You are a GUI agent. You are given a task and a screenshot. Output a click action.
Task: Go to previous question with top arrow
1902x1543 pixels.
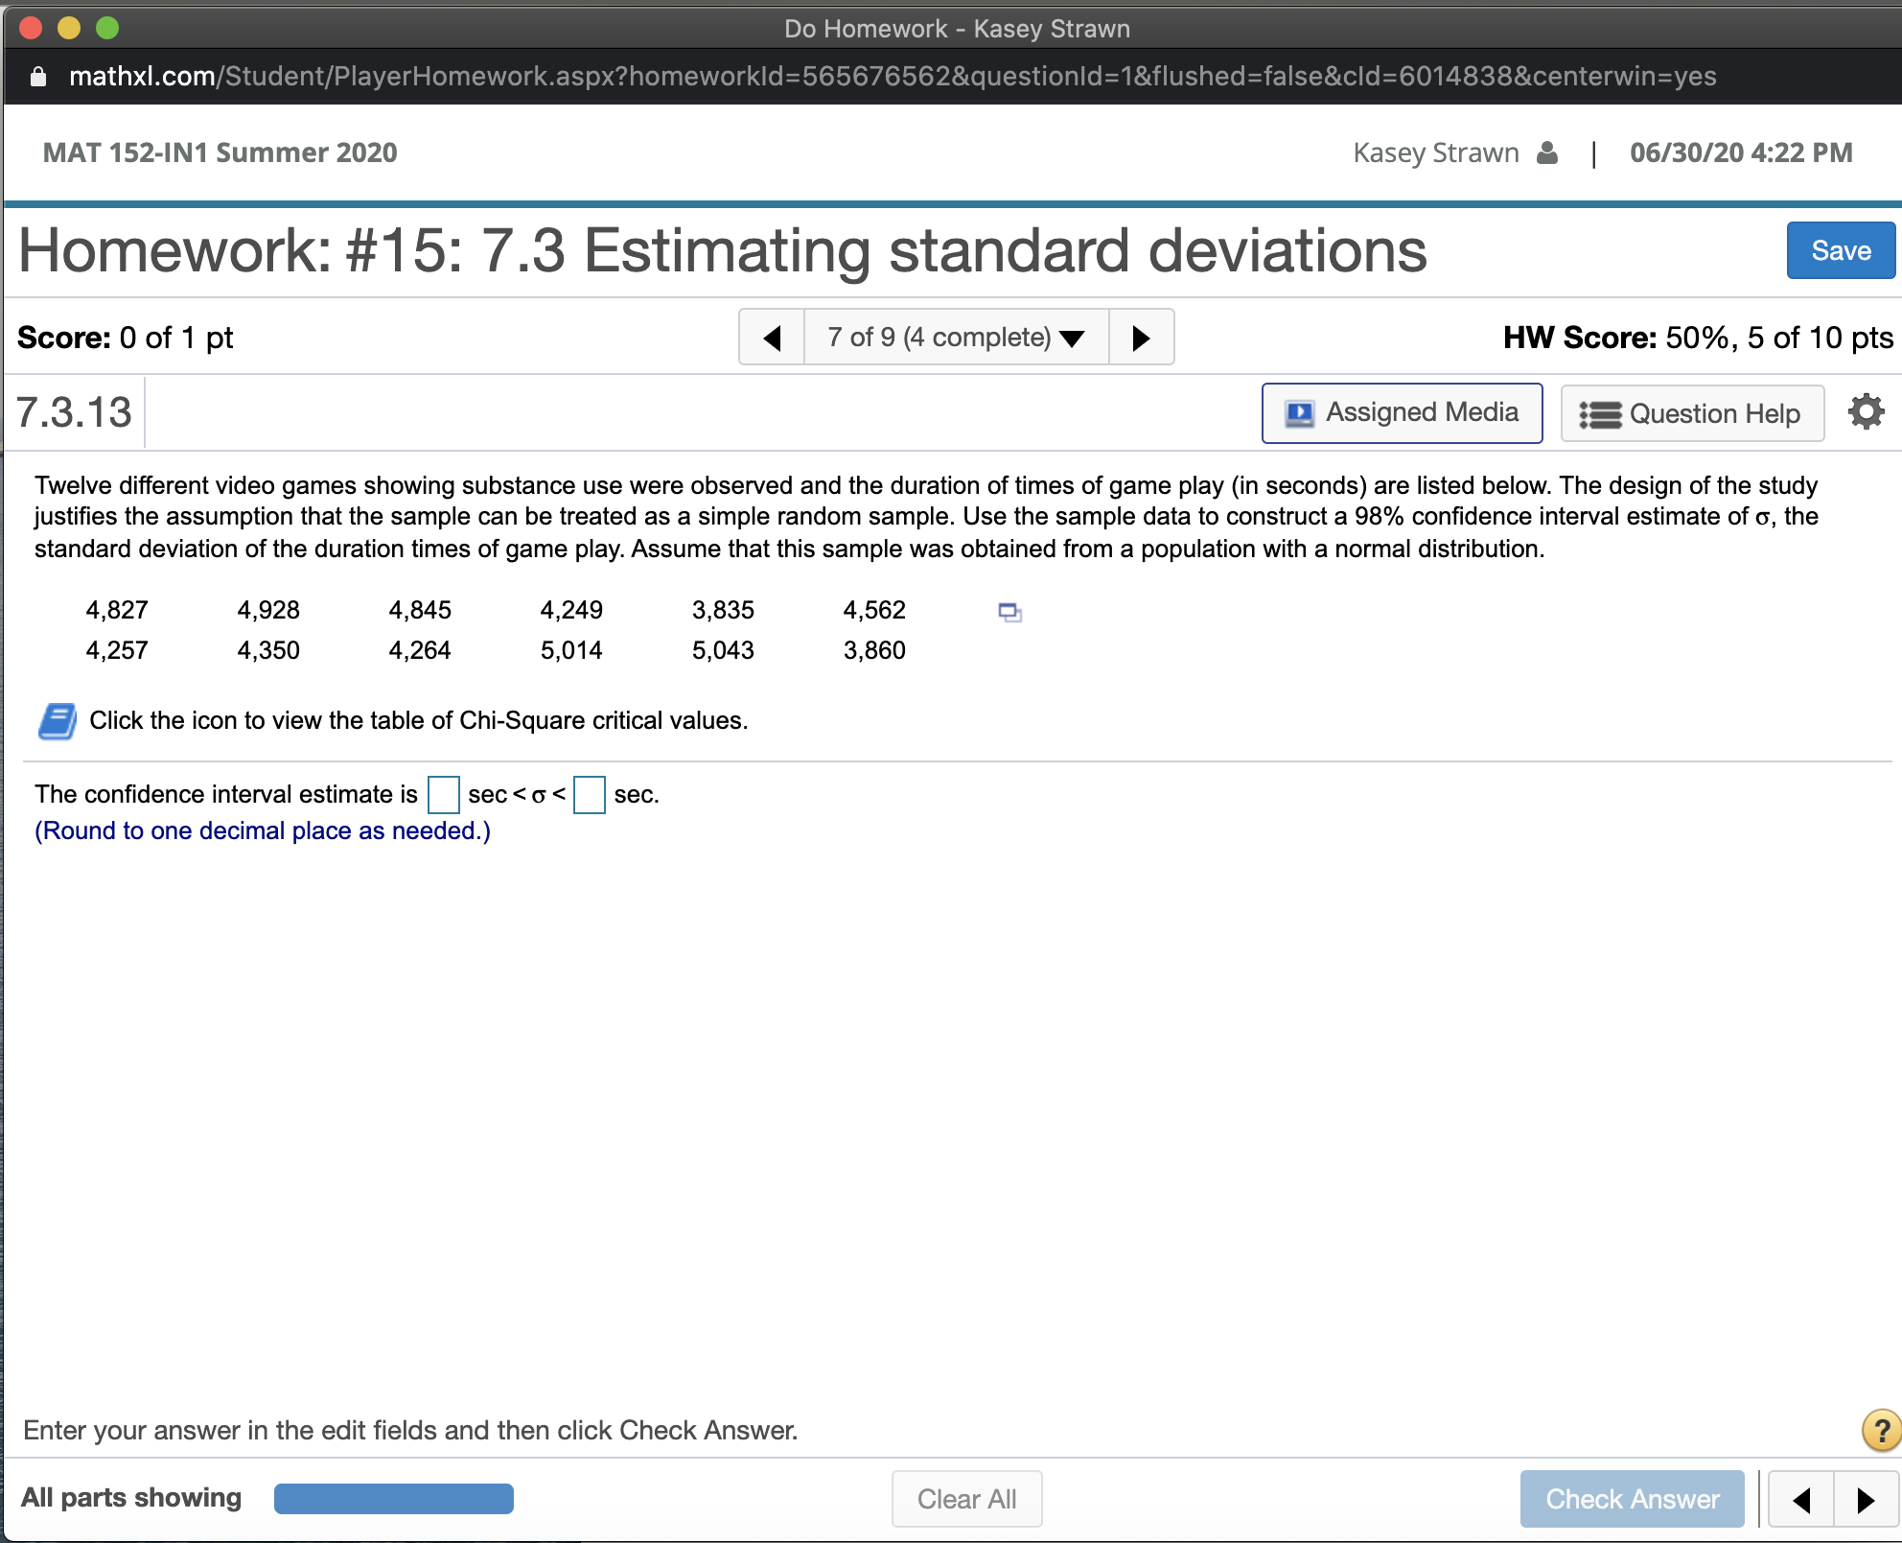[772, 338]
